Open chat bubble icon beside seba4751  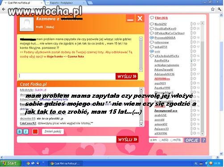point(152,47)
